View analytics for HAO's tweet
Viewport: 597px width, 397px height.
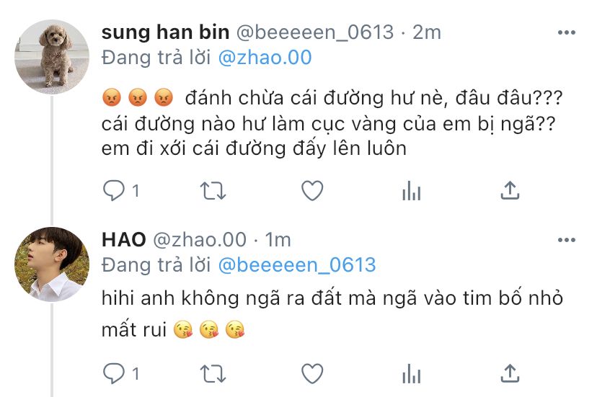pos(412,373)
